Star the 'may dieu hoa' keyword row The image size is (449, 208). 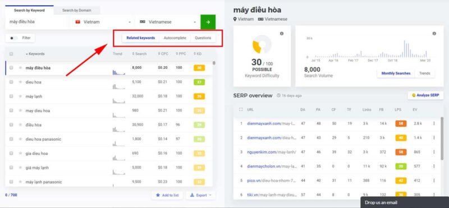pyautogui.click(x=20, y=110)
